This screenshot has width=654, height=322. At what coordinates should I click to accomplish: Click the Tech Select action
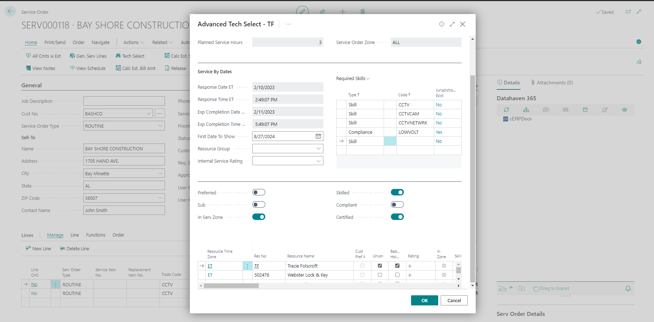(x=130, y=56)
